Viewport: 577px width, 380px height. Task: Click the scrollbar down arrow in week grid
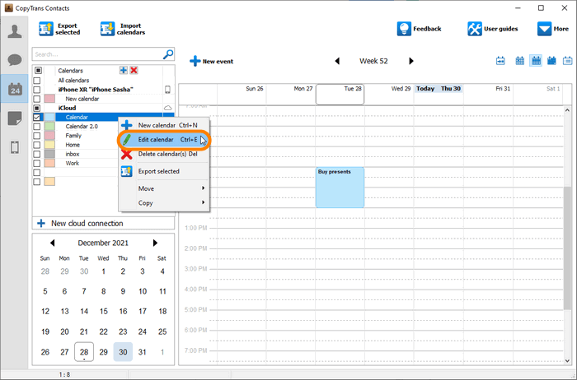coord(567,361)
